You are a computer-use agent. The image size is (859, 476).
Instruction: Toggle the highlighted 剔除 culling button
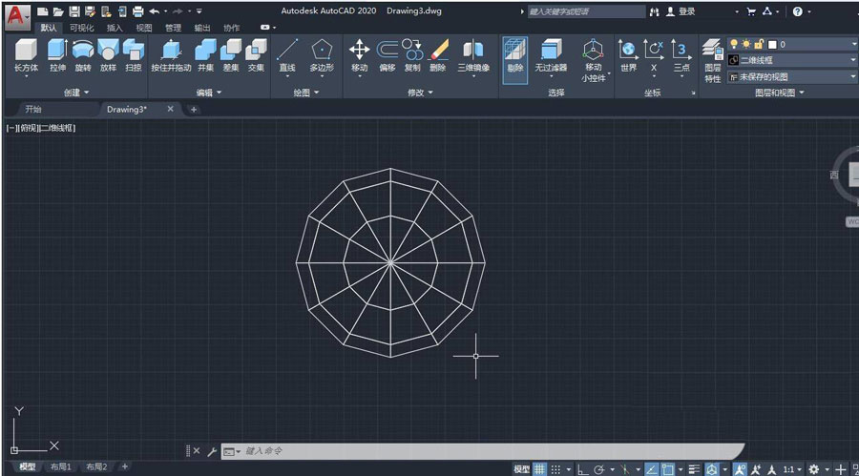pos(515,60)
